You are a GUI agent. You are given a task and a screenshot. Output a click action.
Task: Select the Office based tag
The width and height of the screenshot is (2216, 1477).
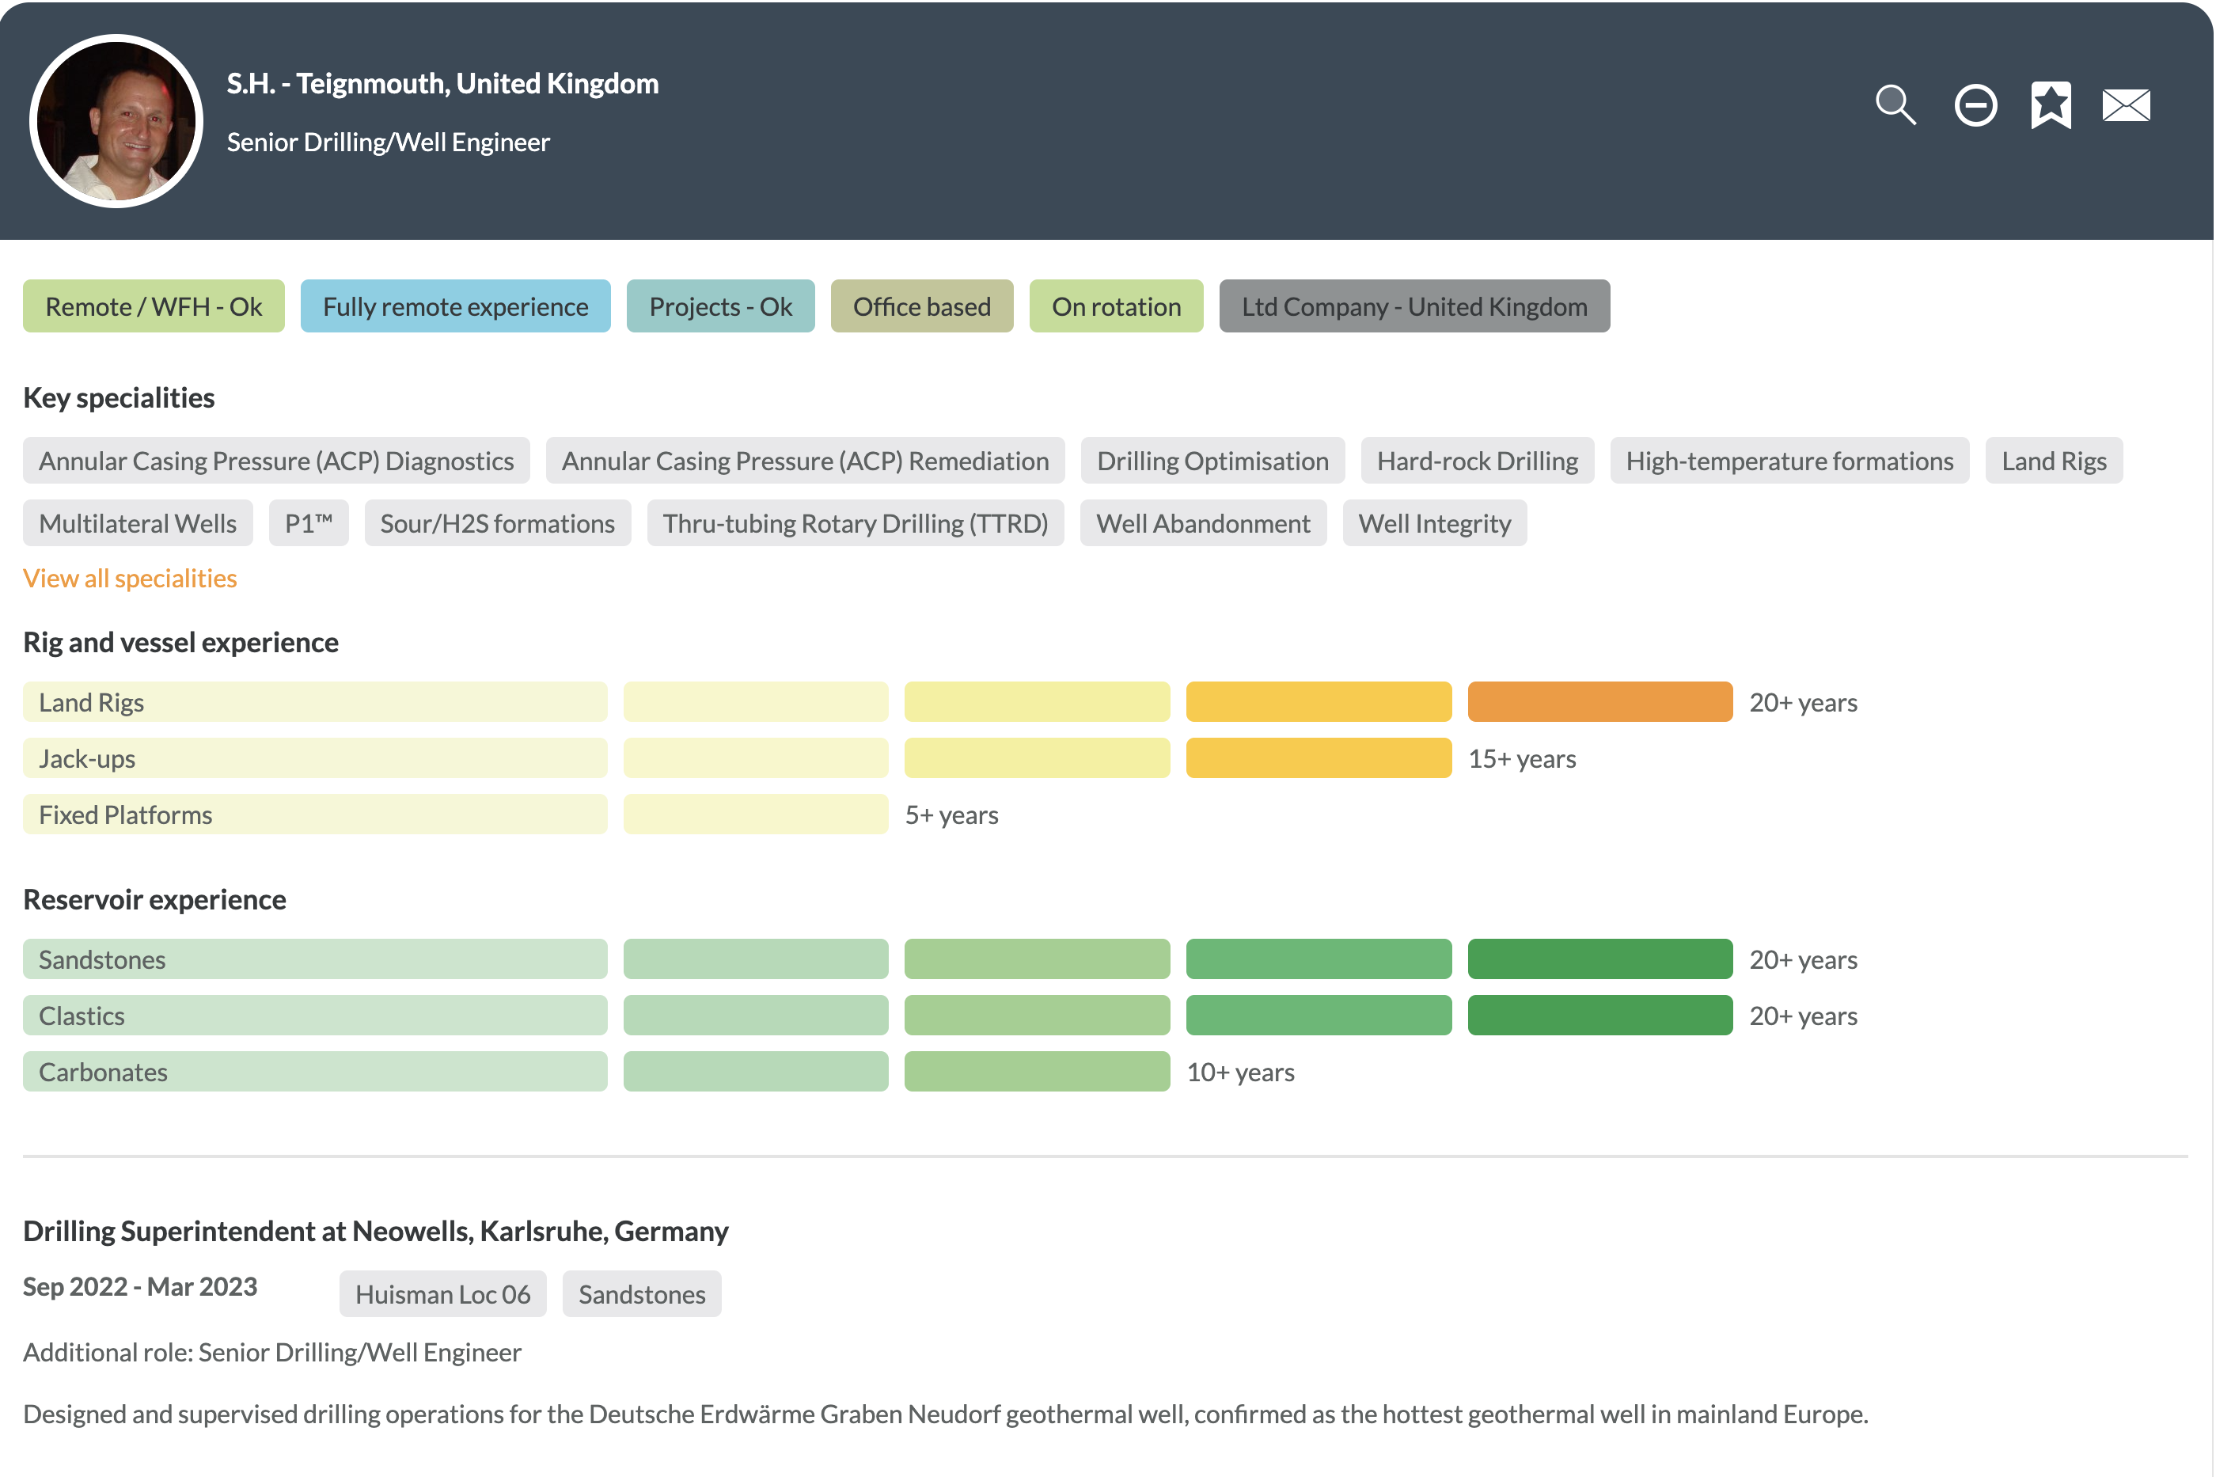tap(921, 306)
